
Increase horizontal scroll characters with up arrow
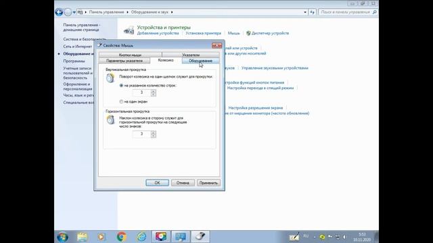point(154,132)
